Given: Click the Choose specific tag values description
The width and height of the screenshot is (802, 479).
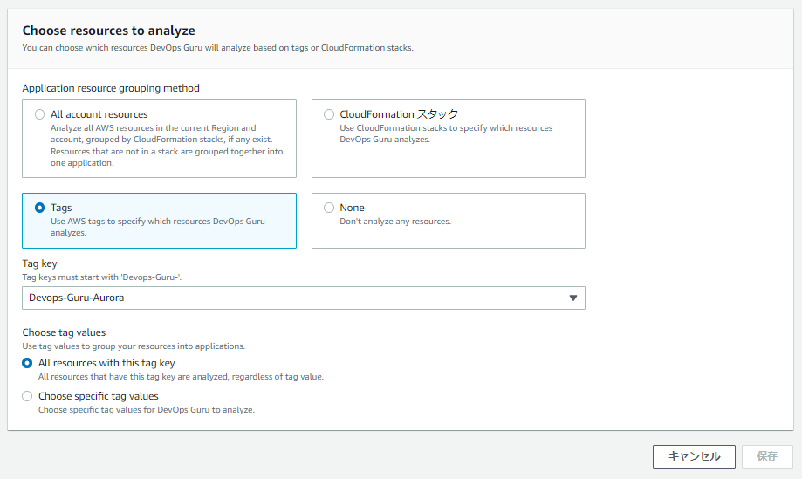Looking at the screenshot, I should click(x=146, y=410).
